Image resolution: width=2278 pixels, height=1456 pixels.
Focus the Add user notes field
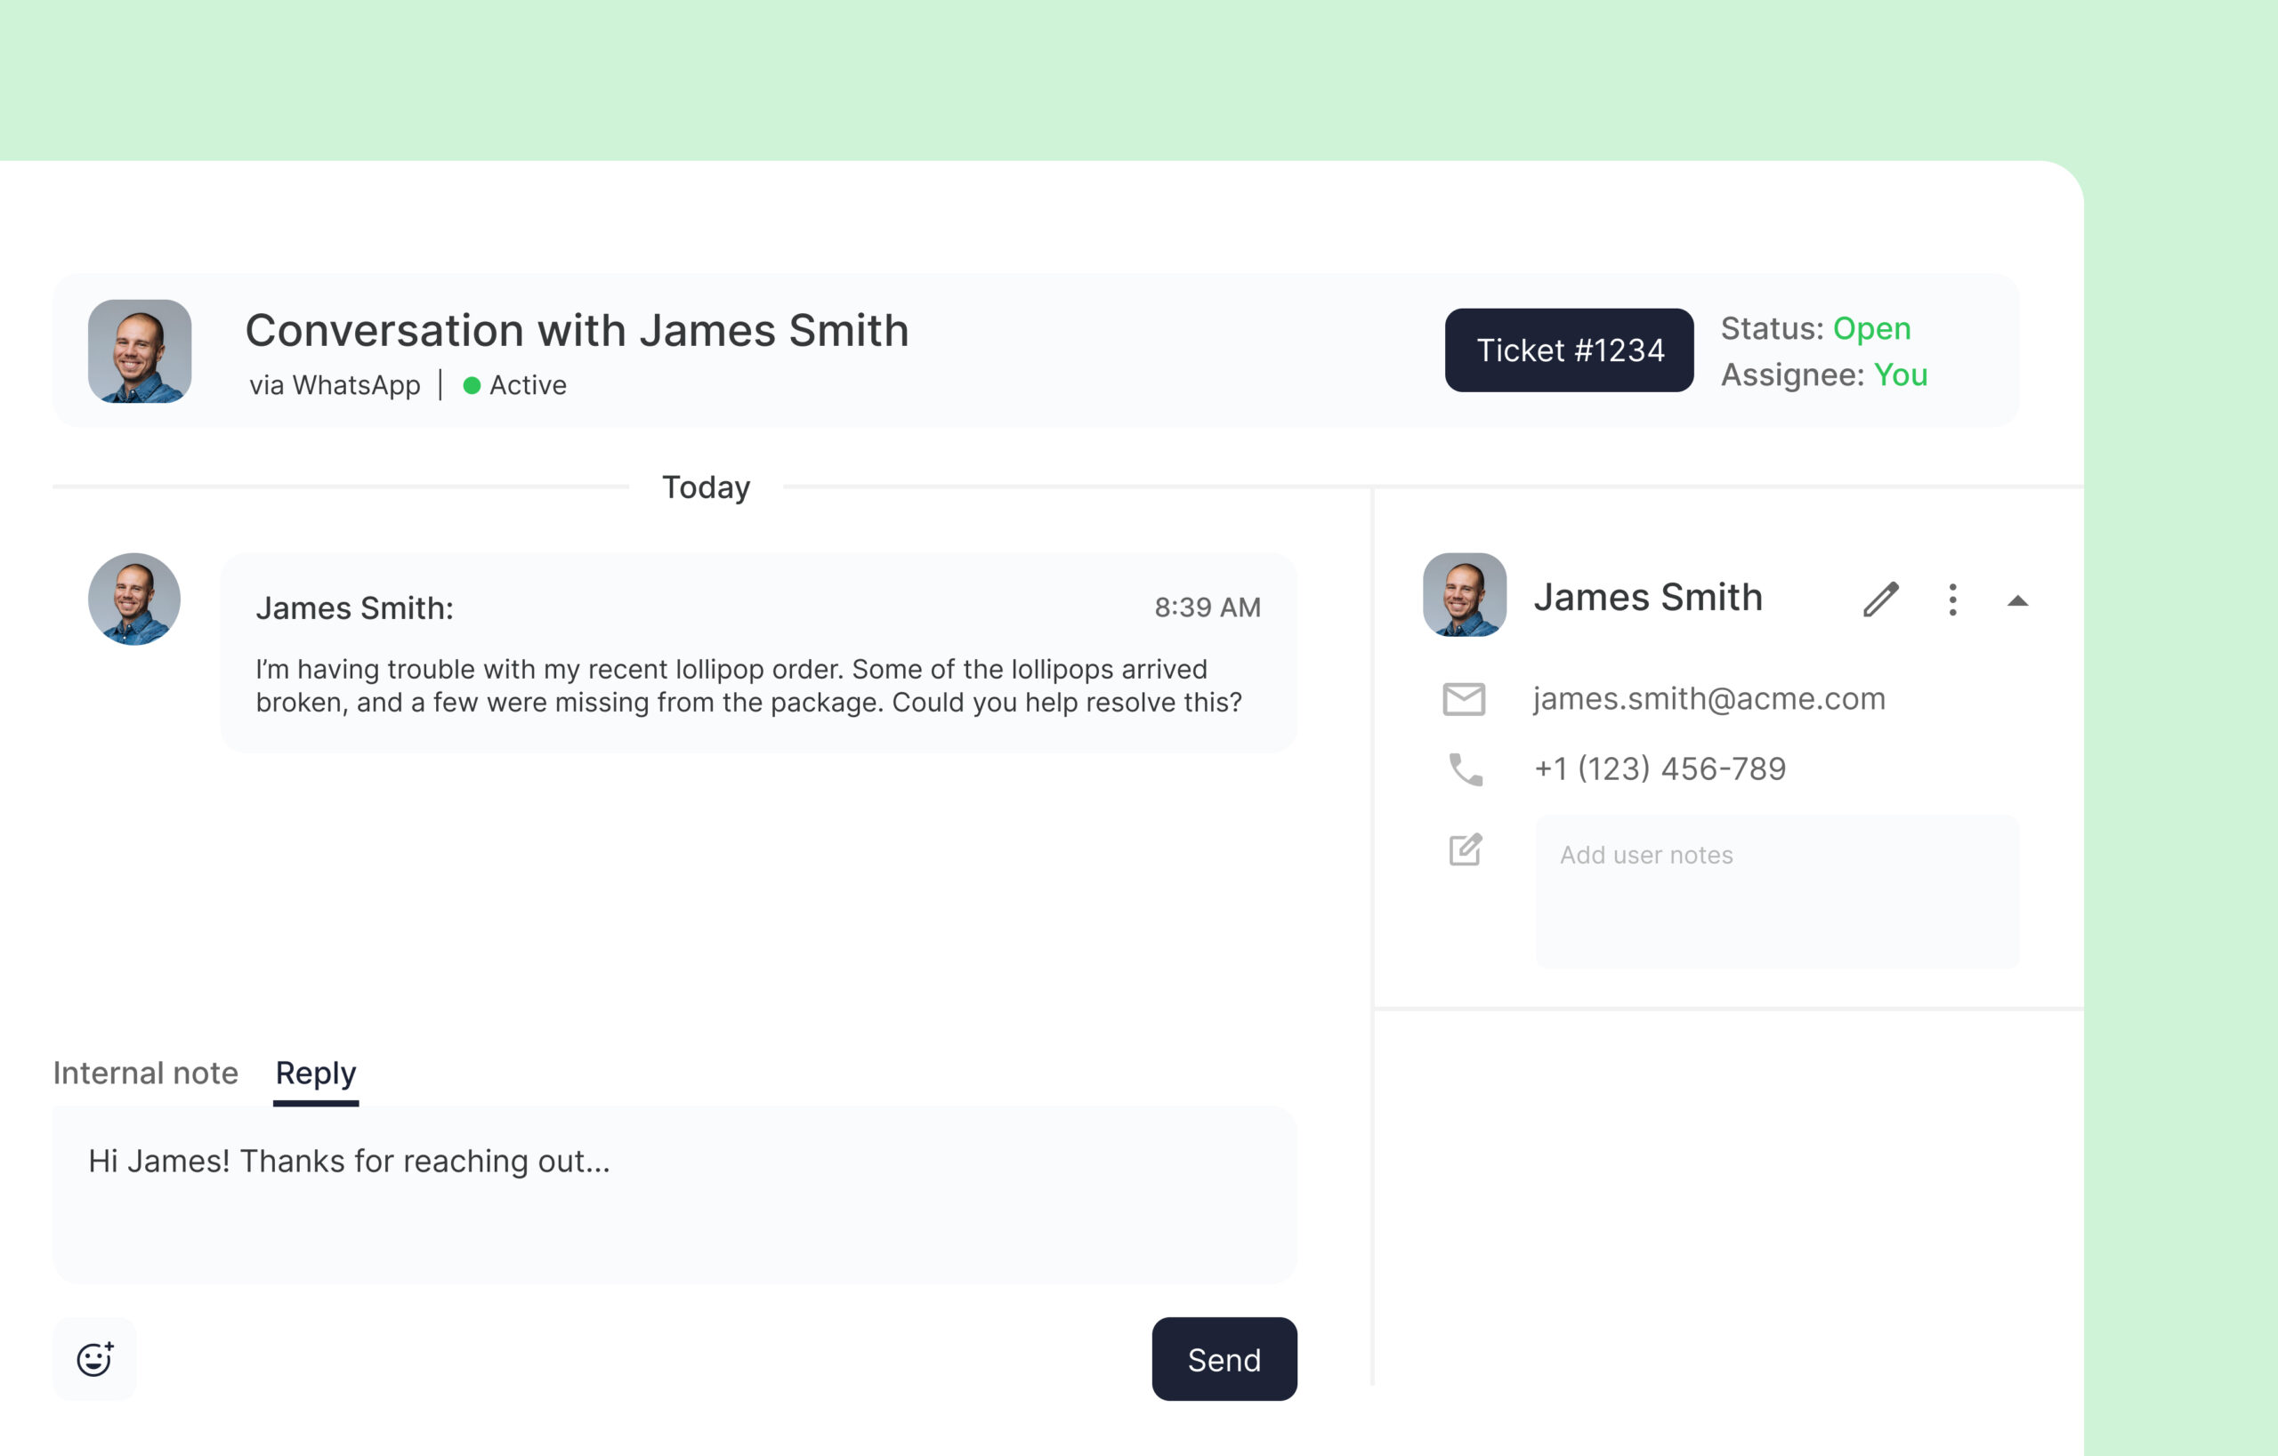pyautogui.click(x=1777, y=890)
